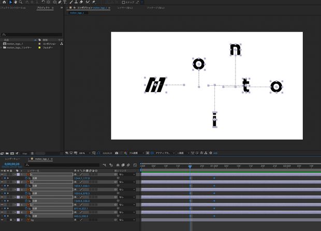Select the Hand tool
Screen dimensions: 321x231
click(16, 2)
